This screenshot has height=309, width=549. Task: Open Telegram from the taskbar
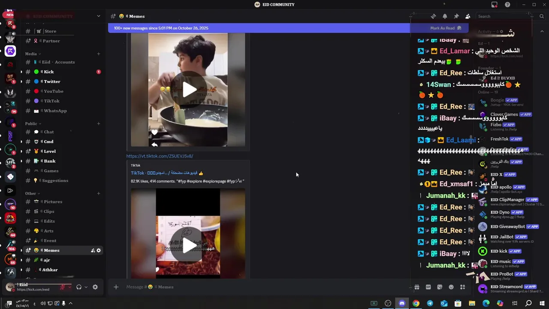(x=430, y=303)
